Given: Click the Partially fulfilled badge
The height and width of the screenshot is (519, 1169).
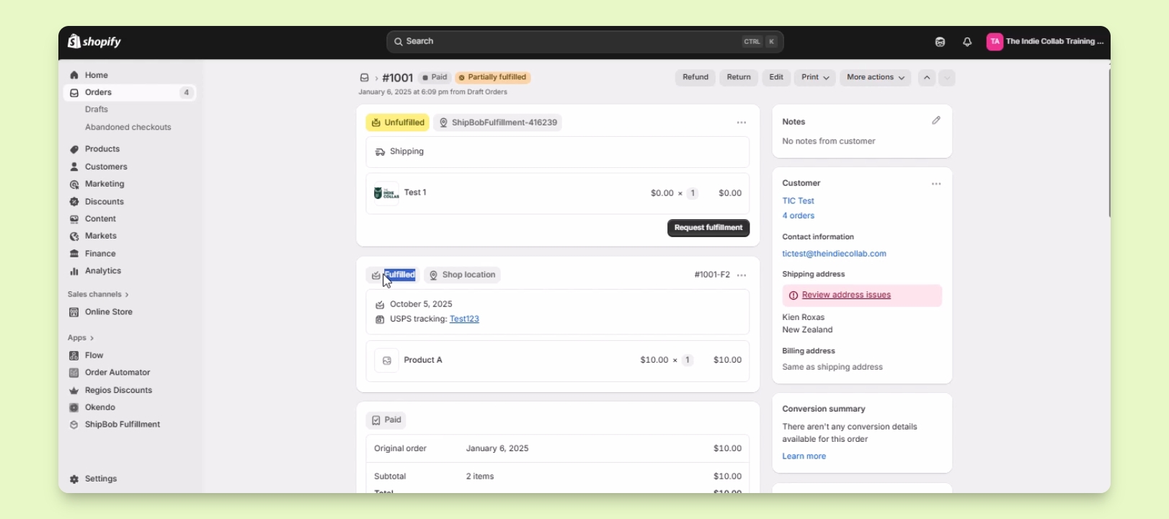Looking at the screenshot, I should pos(493,78).
